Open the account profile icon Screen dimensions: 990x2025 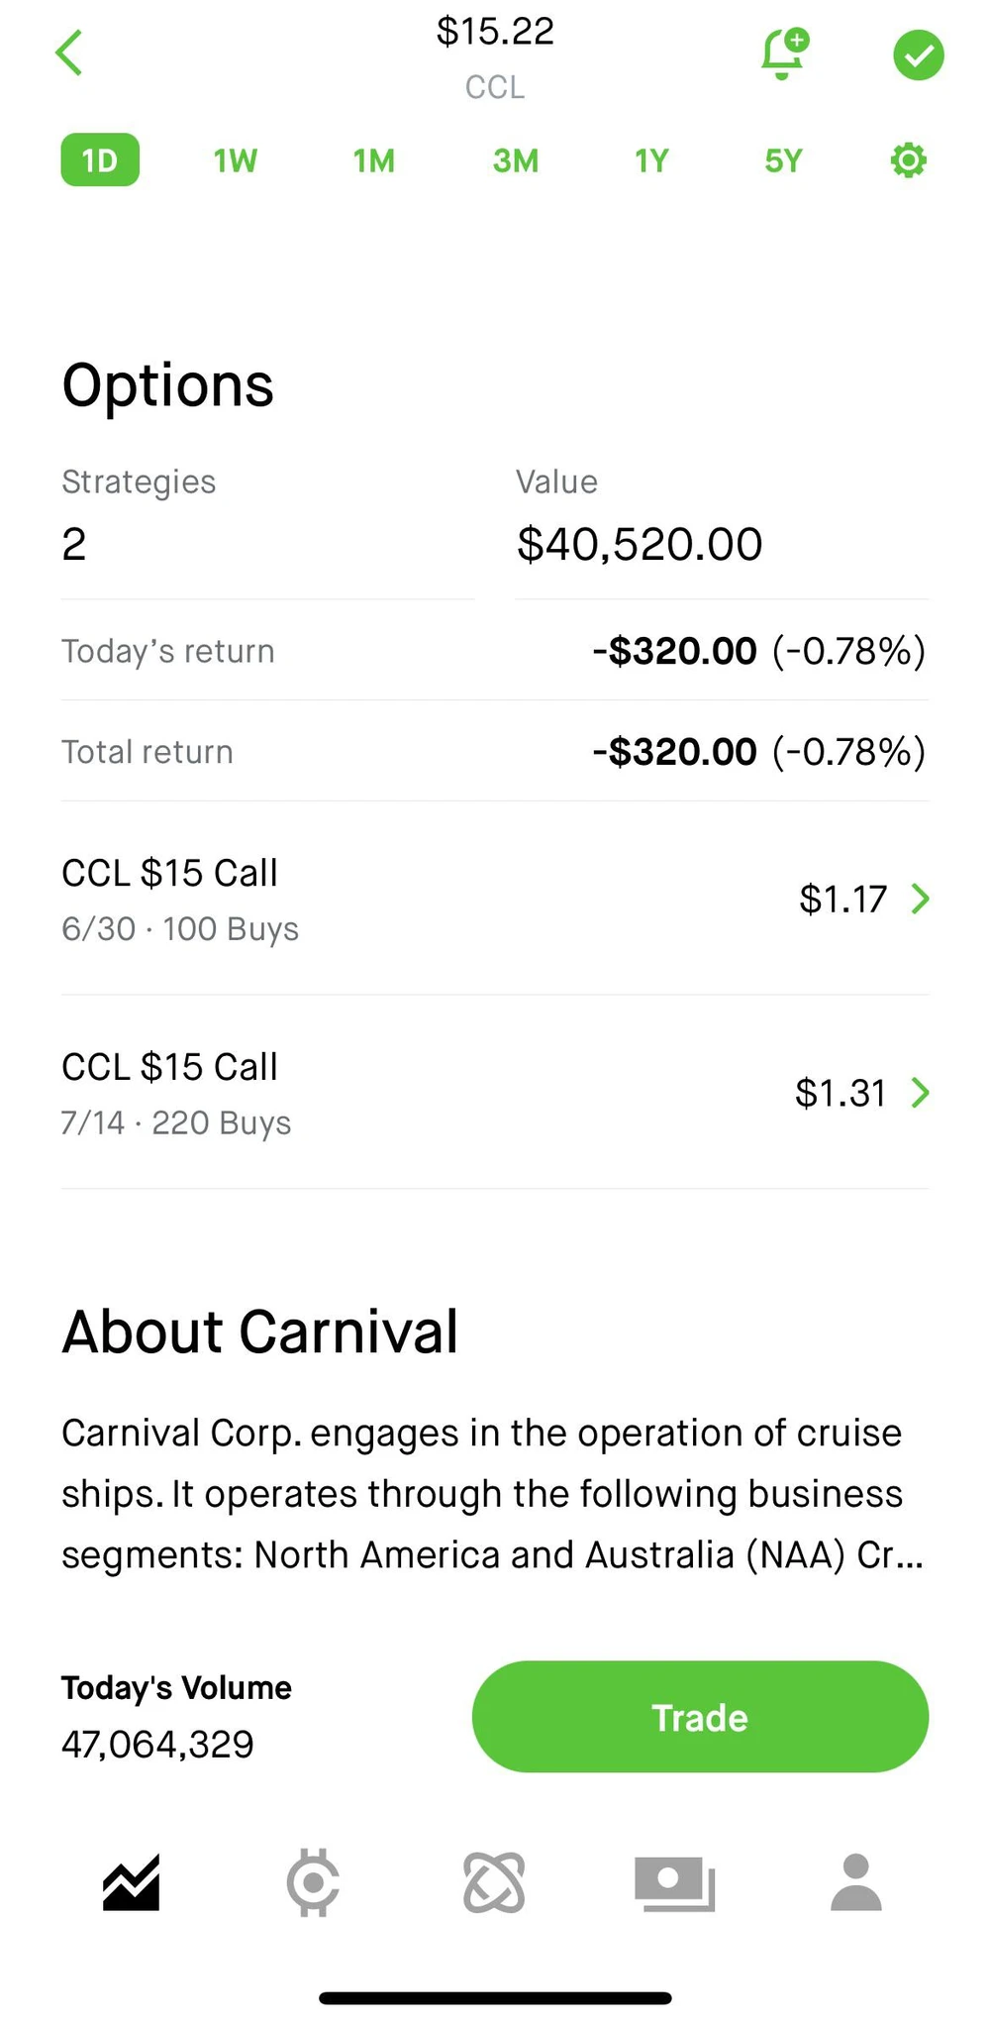pyautogui.click(x=855, y=1882)
